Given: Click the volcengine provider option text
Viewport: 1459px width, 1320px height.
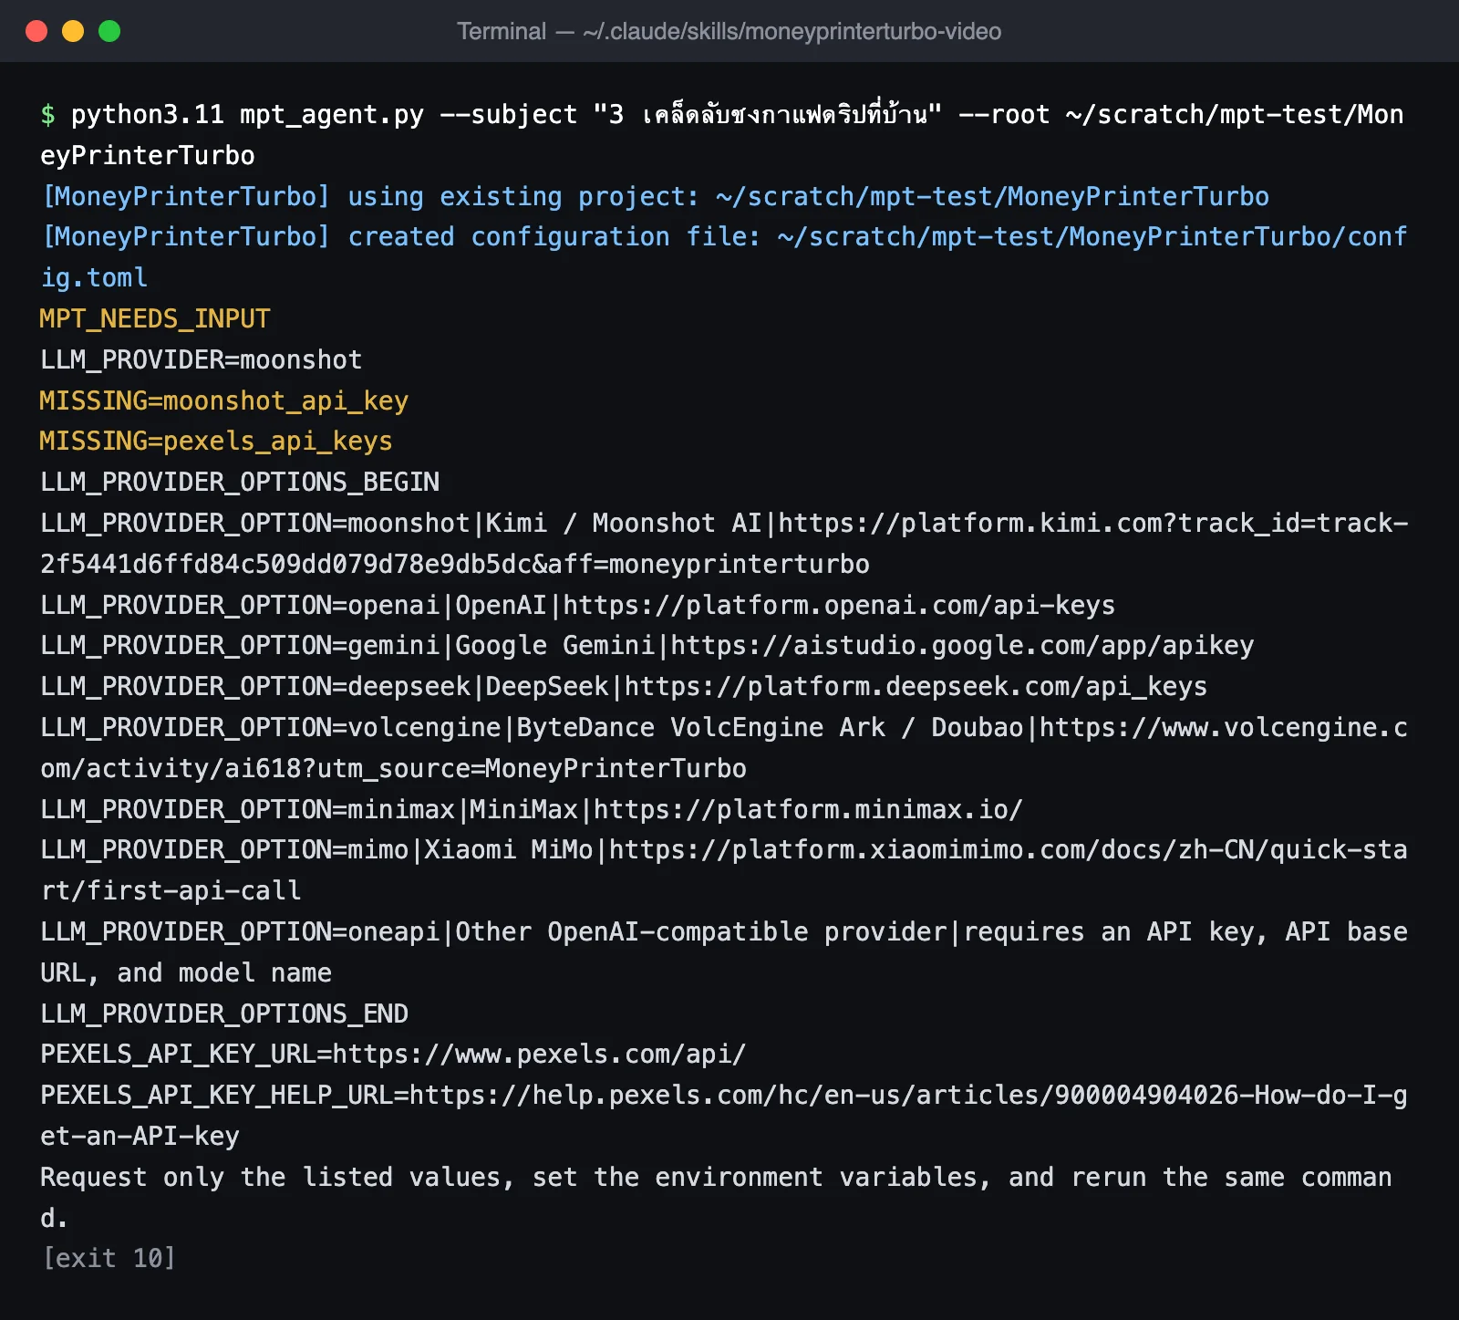Looking at the screenshot, I should 725,748.
